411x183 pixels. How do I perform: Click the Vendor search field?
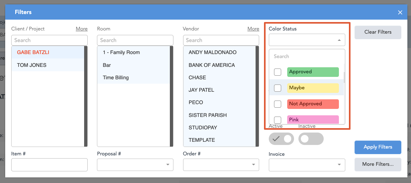click(x=221, y=40)
